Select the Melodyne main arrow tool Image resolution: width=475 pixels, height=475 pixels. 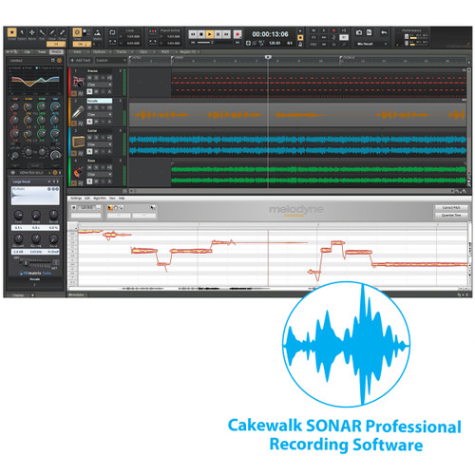click(110, 208)
